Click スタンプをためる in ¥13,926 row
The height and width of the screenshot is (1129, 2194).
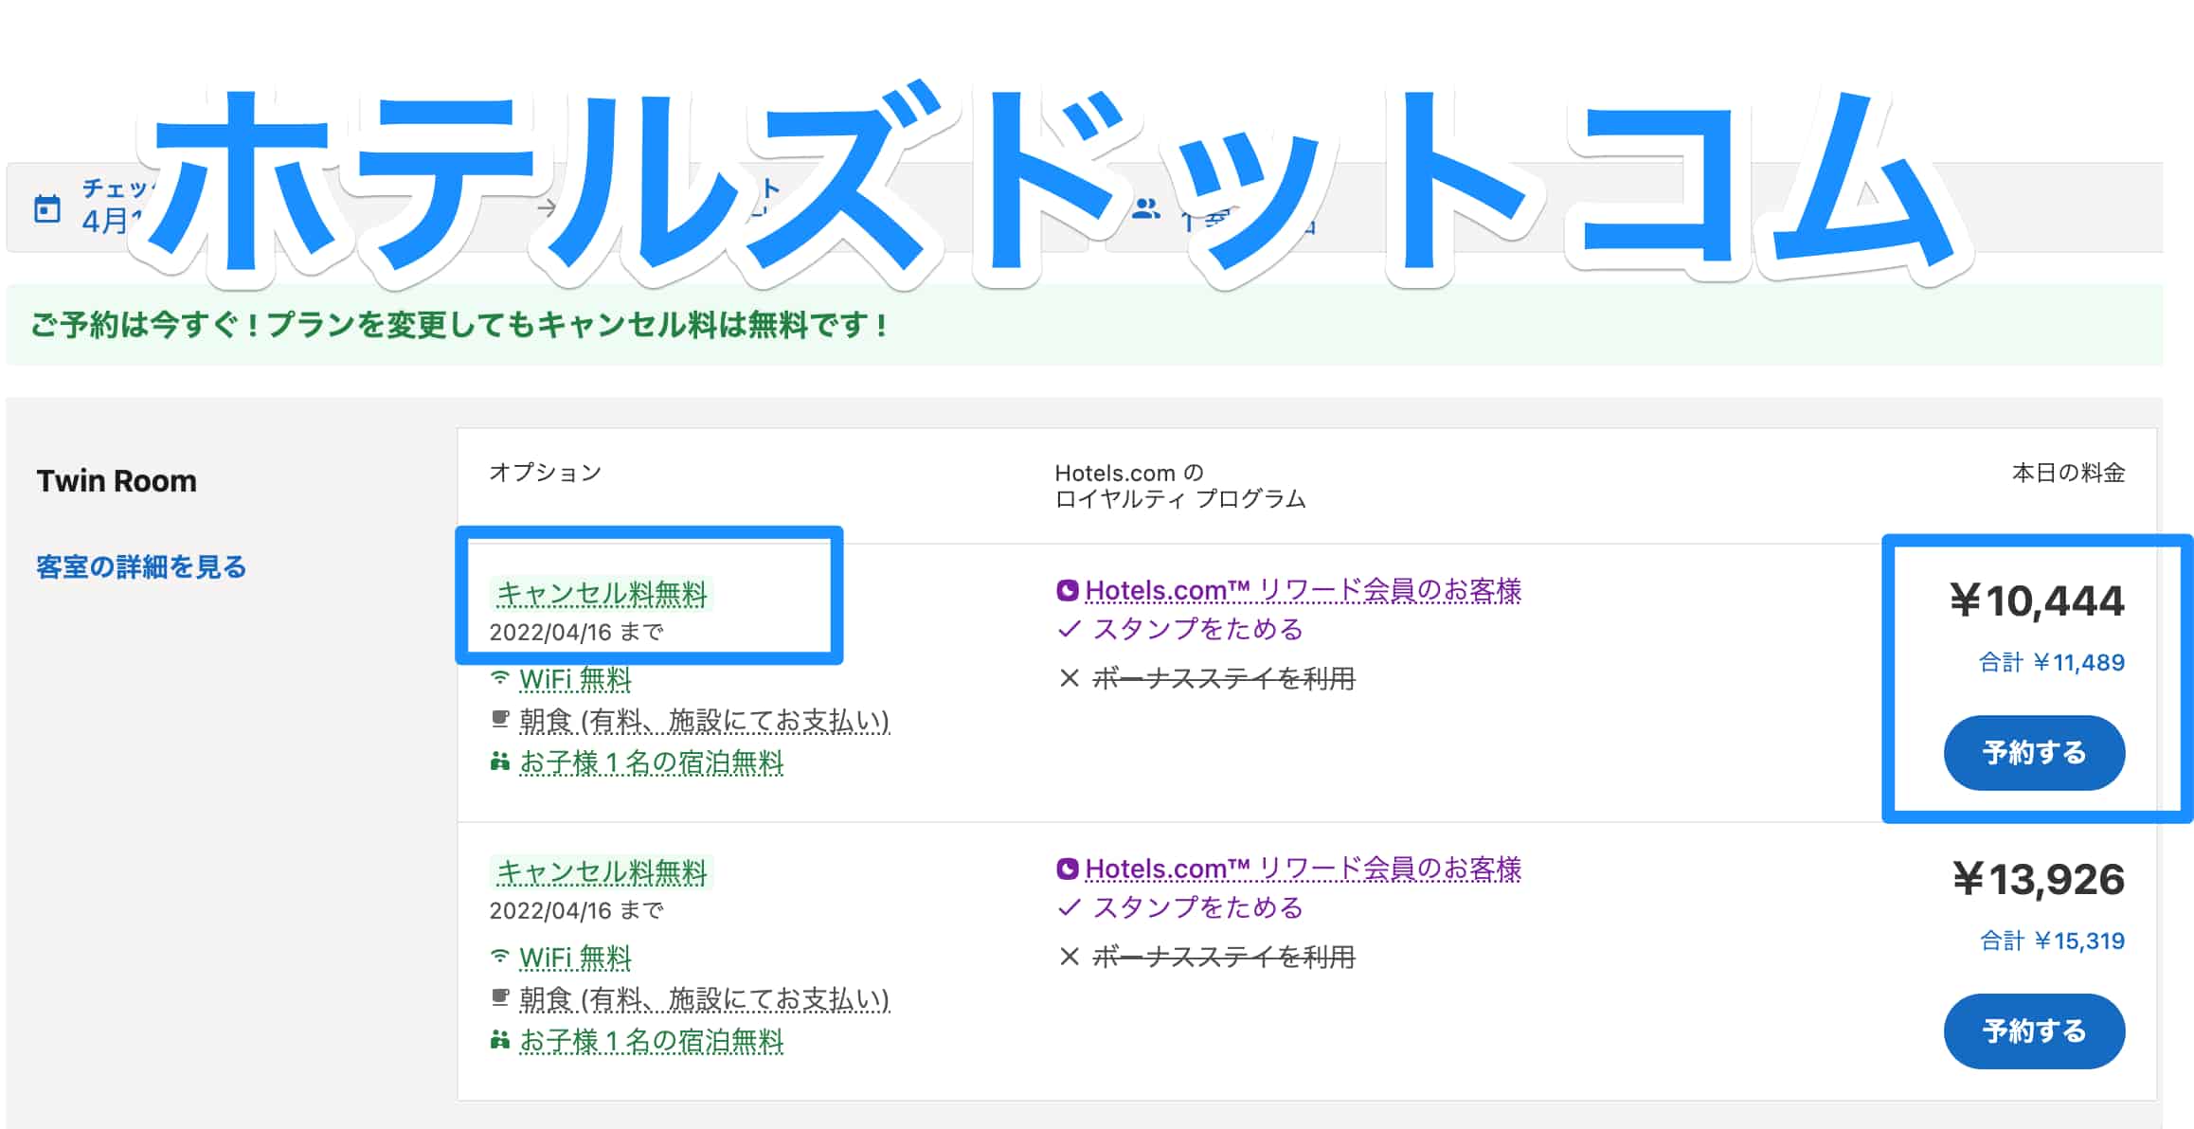point(1198,907)
